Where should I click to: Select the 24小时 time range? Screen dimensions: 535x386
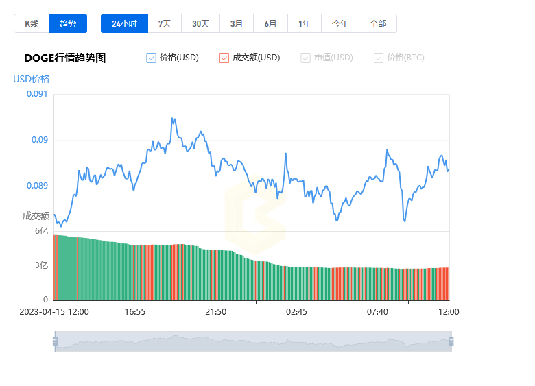click(124, 23)
